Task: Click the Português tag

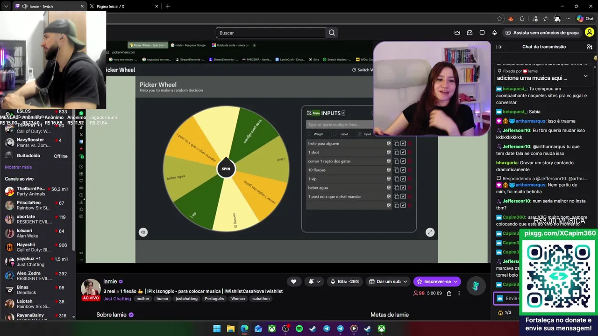Action: click(x=214, y=299)
